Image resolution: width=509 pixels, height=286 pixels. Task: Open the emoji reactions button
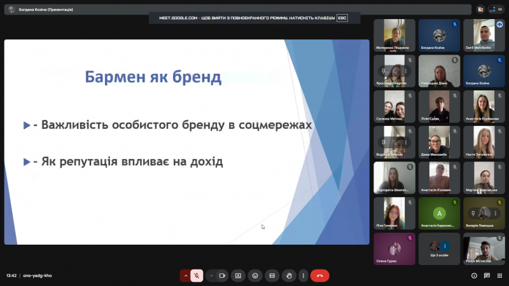click(255, 276)
